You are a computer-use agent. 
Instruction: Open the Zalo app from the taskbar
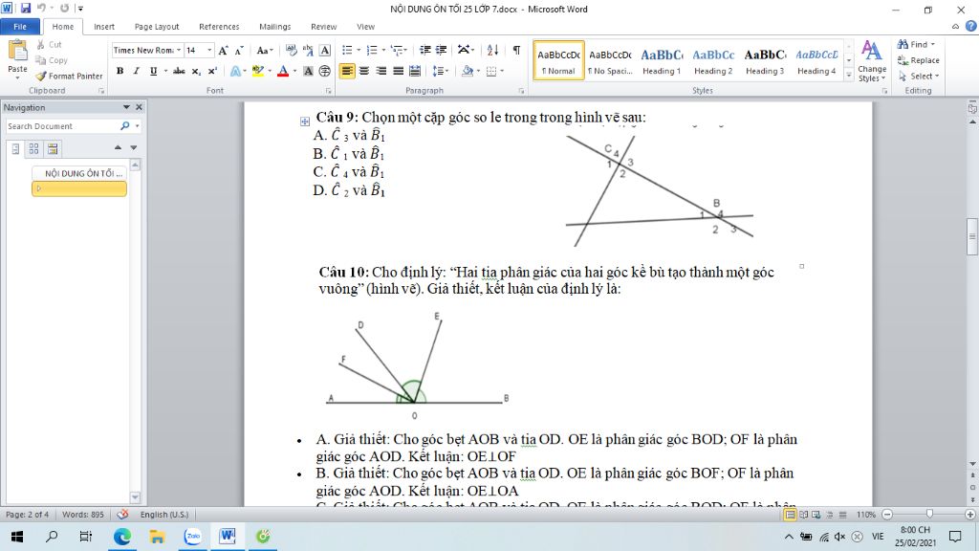(x=193, y=536)
